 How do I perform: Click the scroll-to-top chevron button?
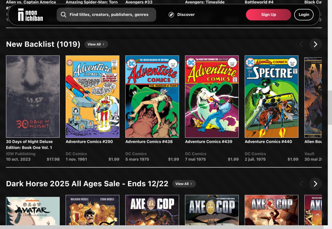pos(317,215)
